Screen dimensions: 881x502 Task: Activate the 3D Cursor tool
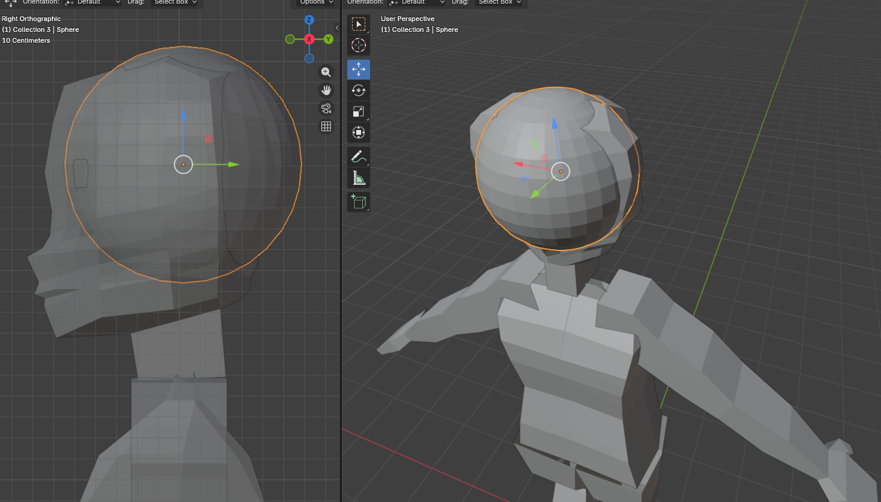359,45
